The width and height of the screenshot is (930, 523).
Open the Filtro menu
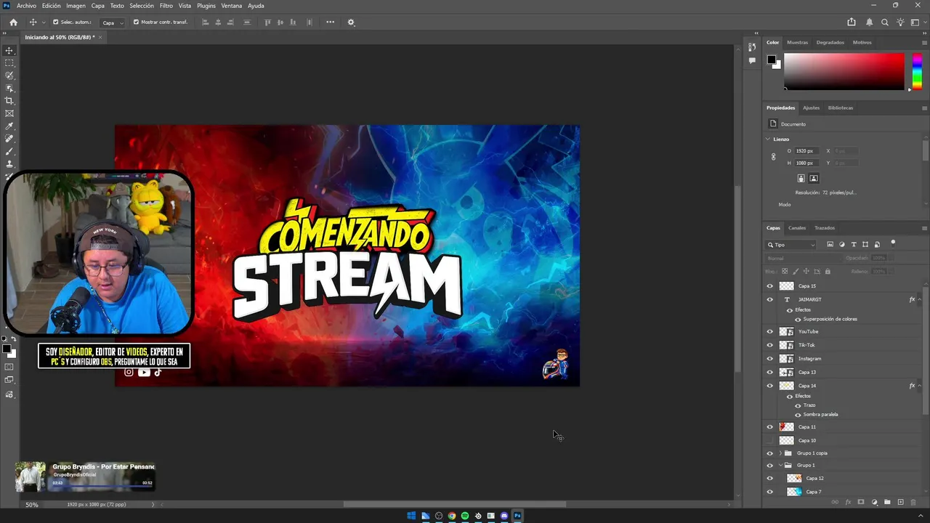(166, 6)
